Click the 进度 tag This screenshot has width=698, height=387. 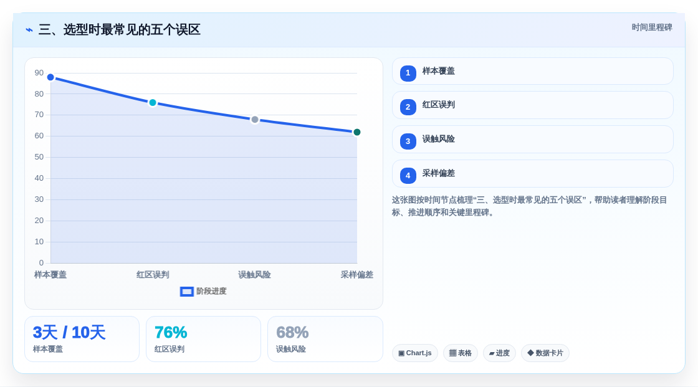[499, 353]
